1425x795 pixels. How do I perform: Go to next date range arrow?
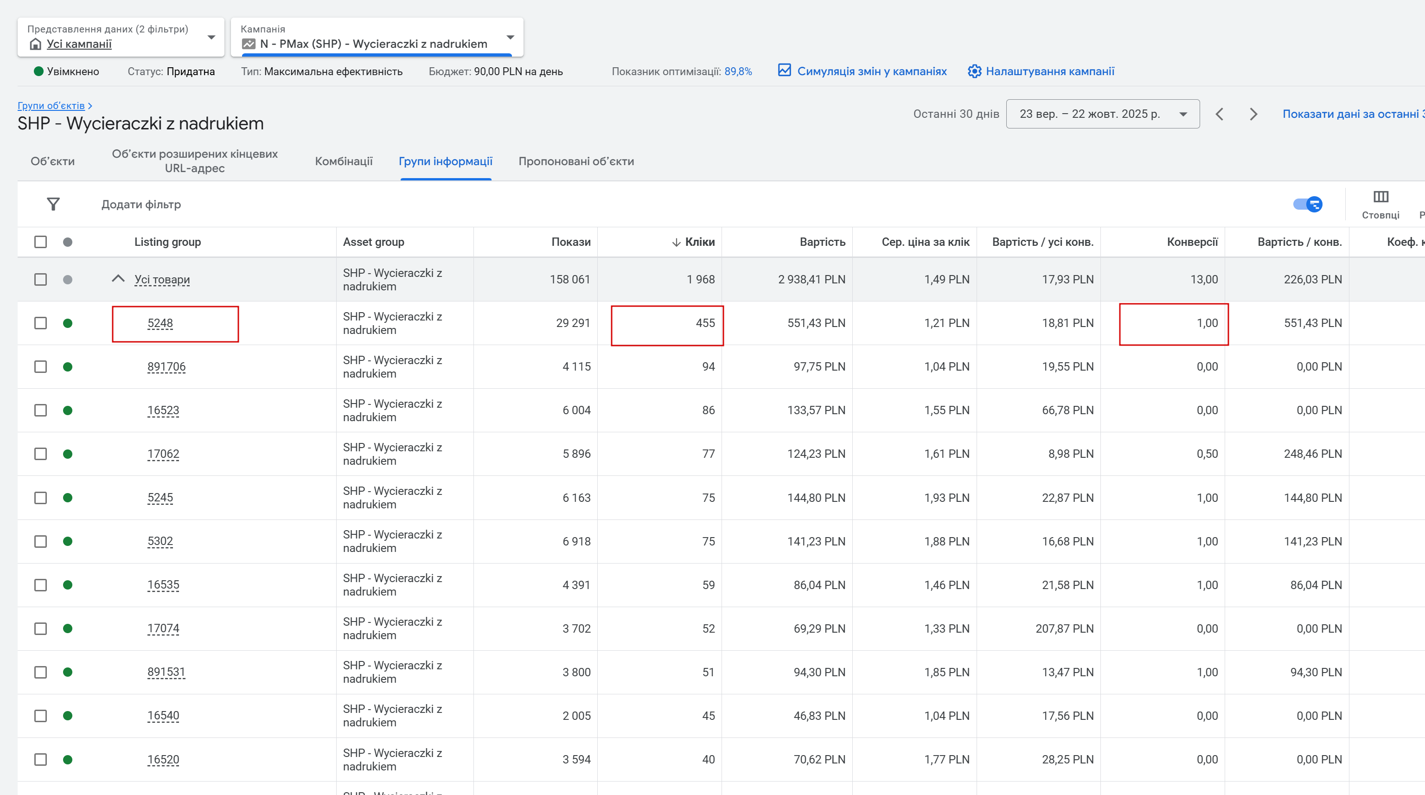(1253, 114)
